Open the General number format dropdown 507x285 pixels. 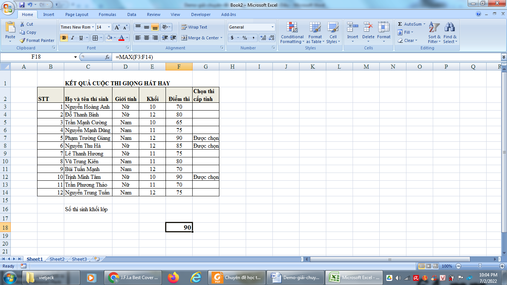(x=272, y=27)
